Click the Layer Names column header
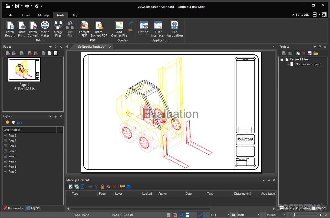 tap(29, 130)
